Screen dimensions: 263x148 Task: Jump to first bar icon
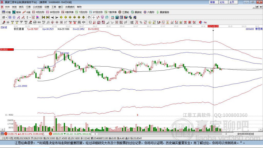[x=43, y=17]
